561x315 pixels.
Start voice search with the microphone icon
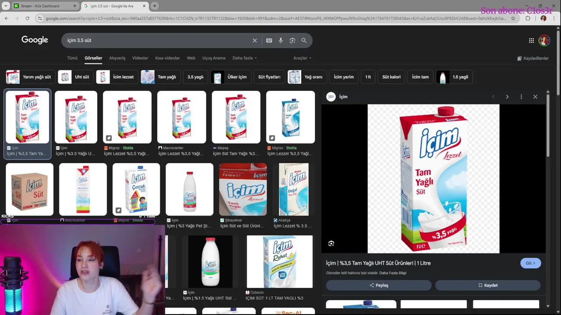tap(280, 40)
